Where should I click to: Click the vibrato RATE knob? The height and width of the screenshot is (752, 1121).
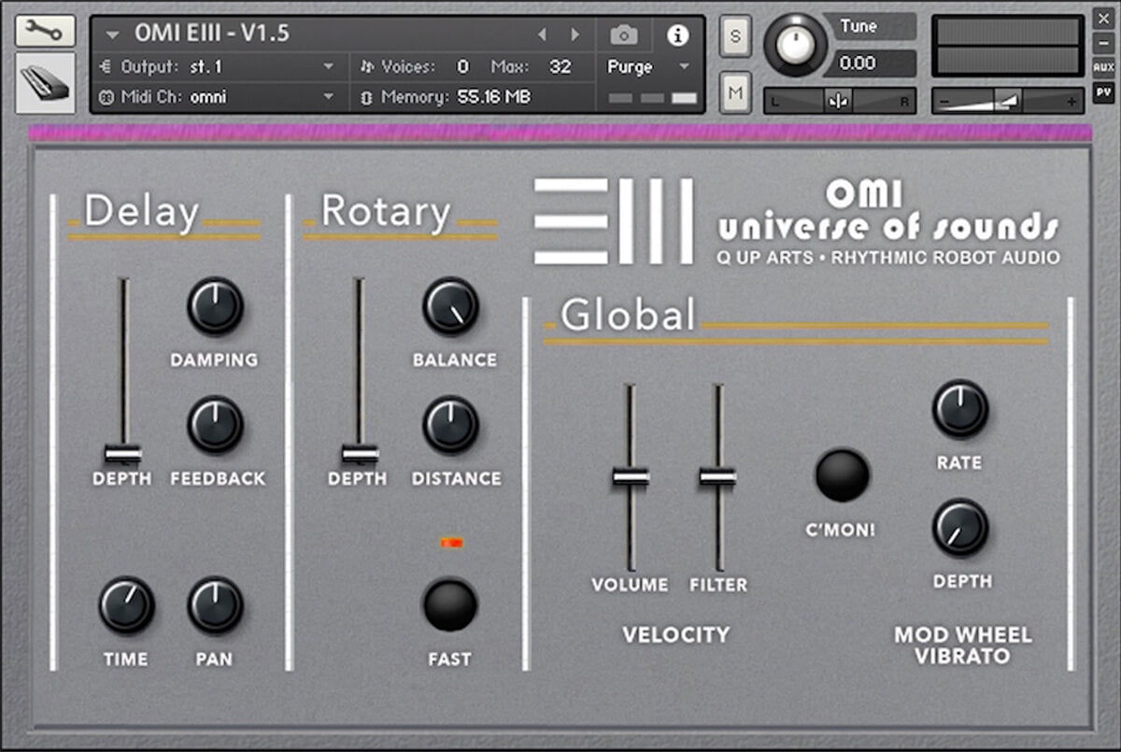[960, 408]
